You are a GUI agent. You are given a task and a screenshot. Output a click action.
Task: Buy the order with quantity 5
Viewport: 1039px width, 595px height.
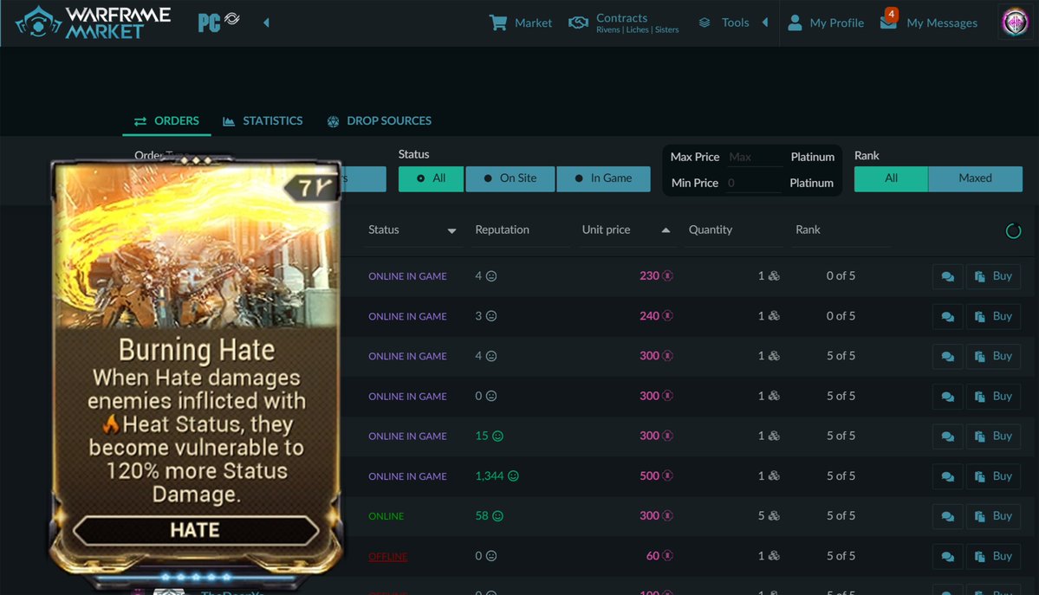point(992,516)
